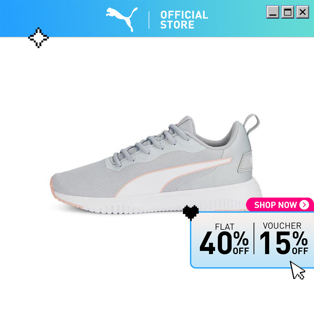Screen dimensions: 314x314
Task: Click the retro maximize window button
Action: coord(288,12)
